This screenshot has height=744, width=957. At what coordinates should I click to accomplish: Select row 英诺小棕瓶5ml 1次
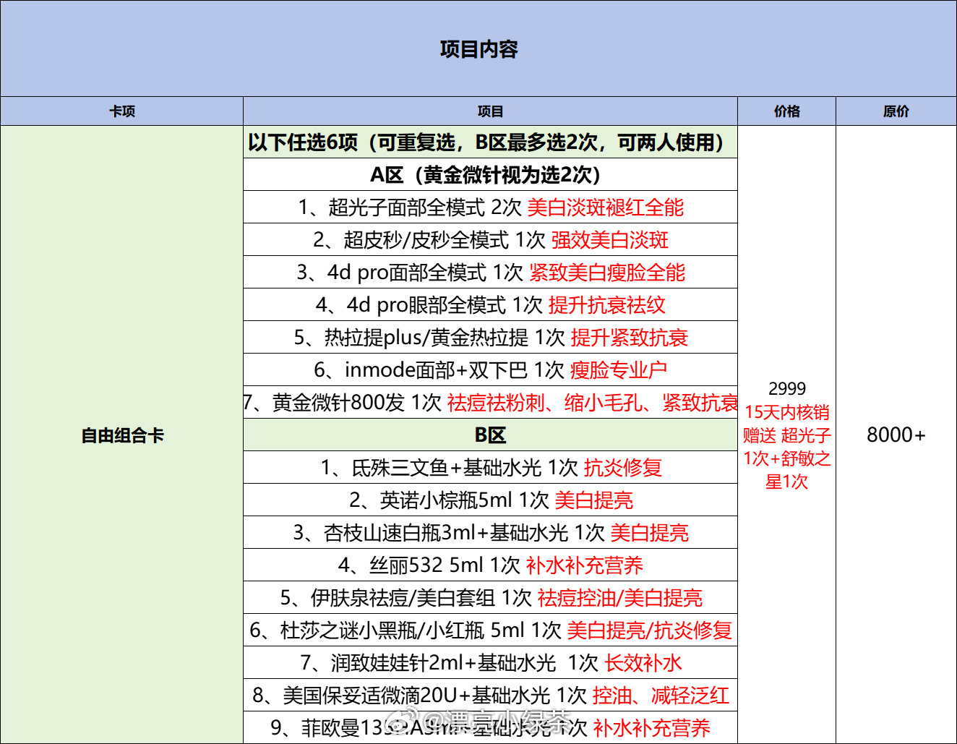490,500
